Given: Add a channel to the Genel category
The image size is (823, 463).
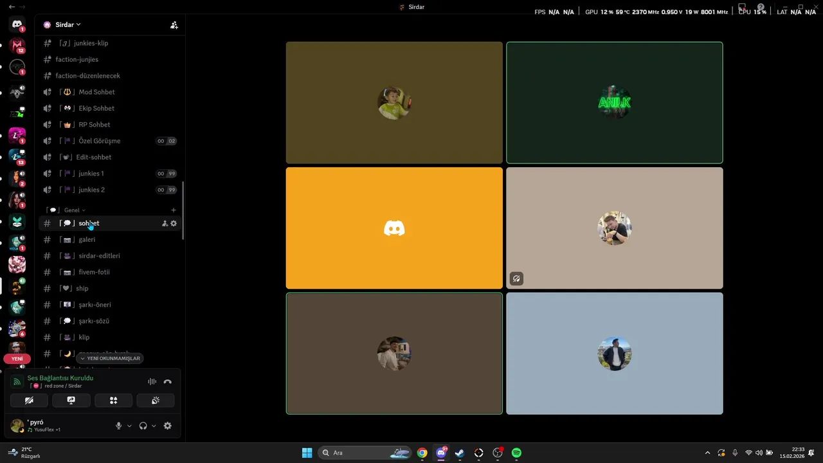Looking at the screenshot, I should coord(174,210).
